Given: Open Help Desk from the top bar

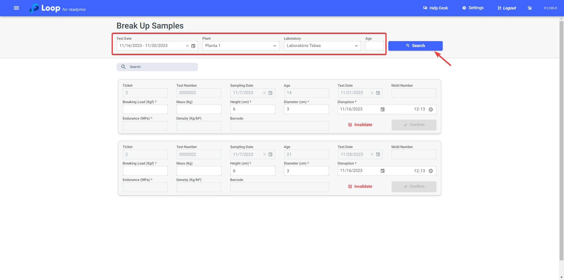Looking at the screenshot, I should [x=435, y=8].
